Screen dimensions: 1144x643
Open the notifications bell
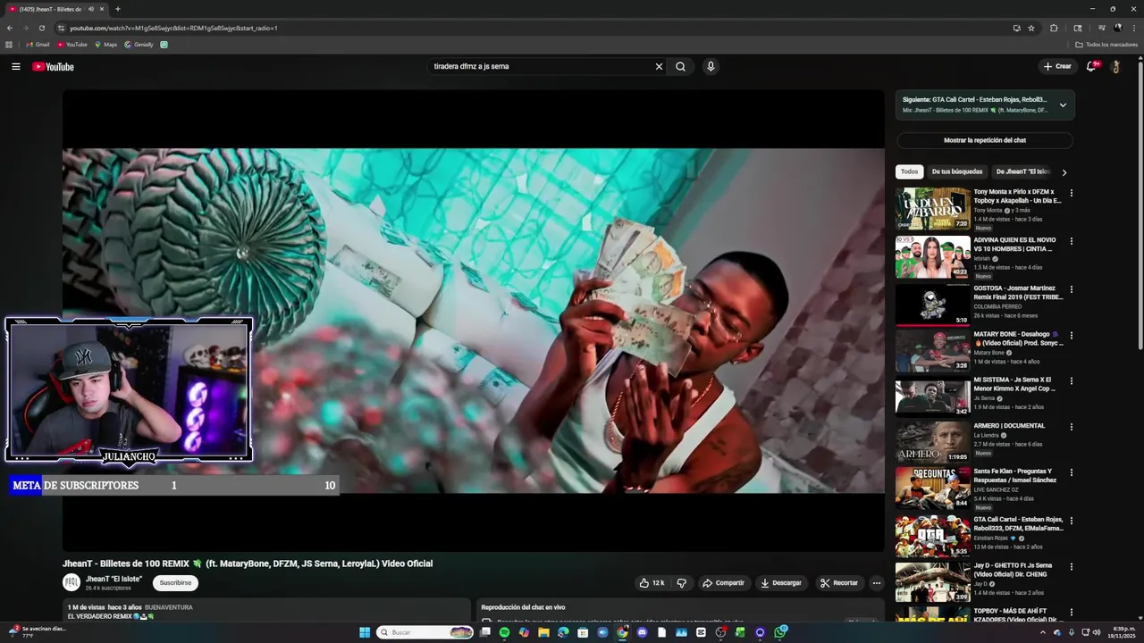click(x=1091, y=66)
